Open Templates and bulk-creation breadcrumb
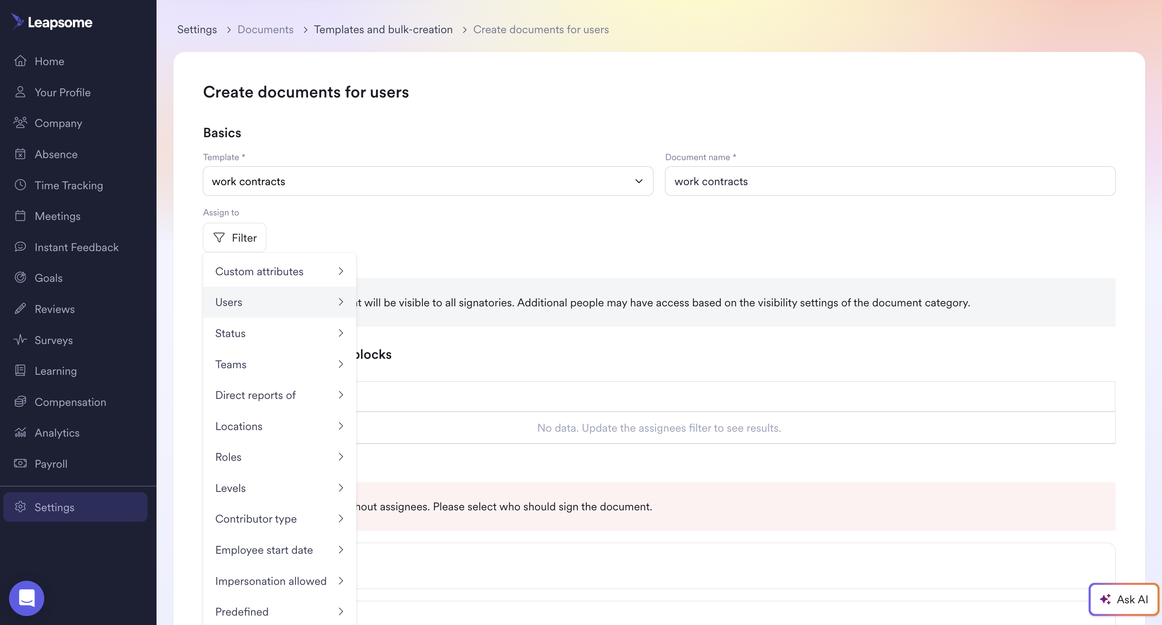The image size is (1162, 625). coord(383,29)
